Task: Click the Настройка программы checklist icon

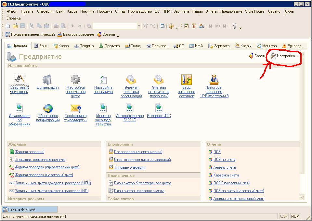Action: [x=103, y=80]
